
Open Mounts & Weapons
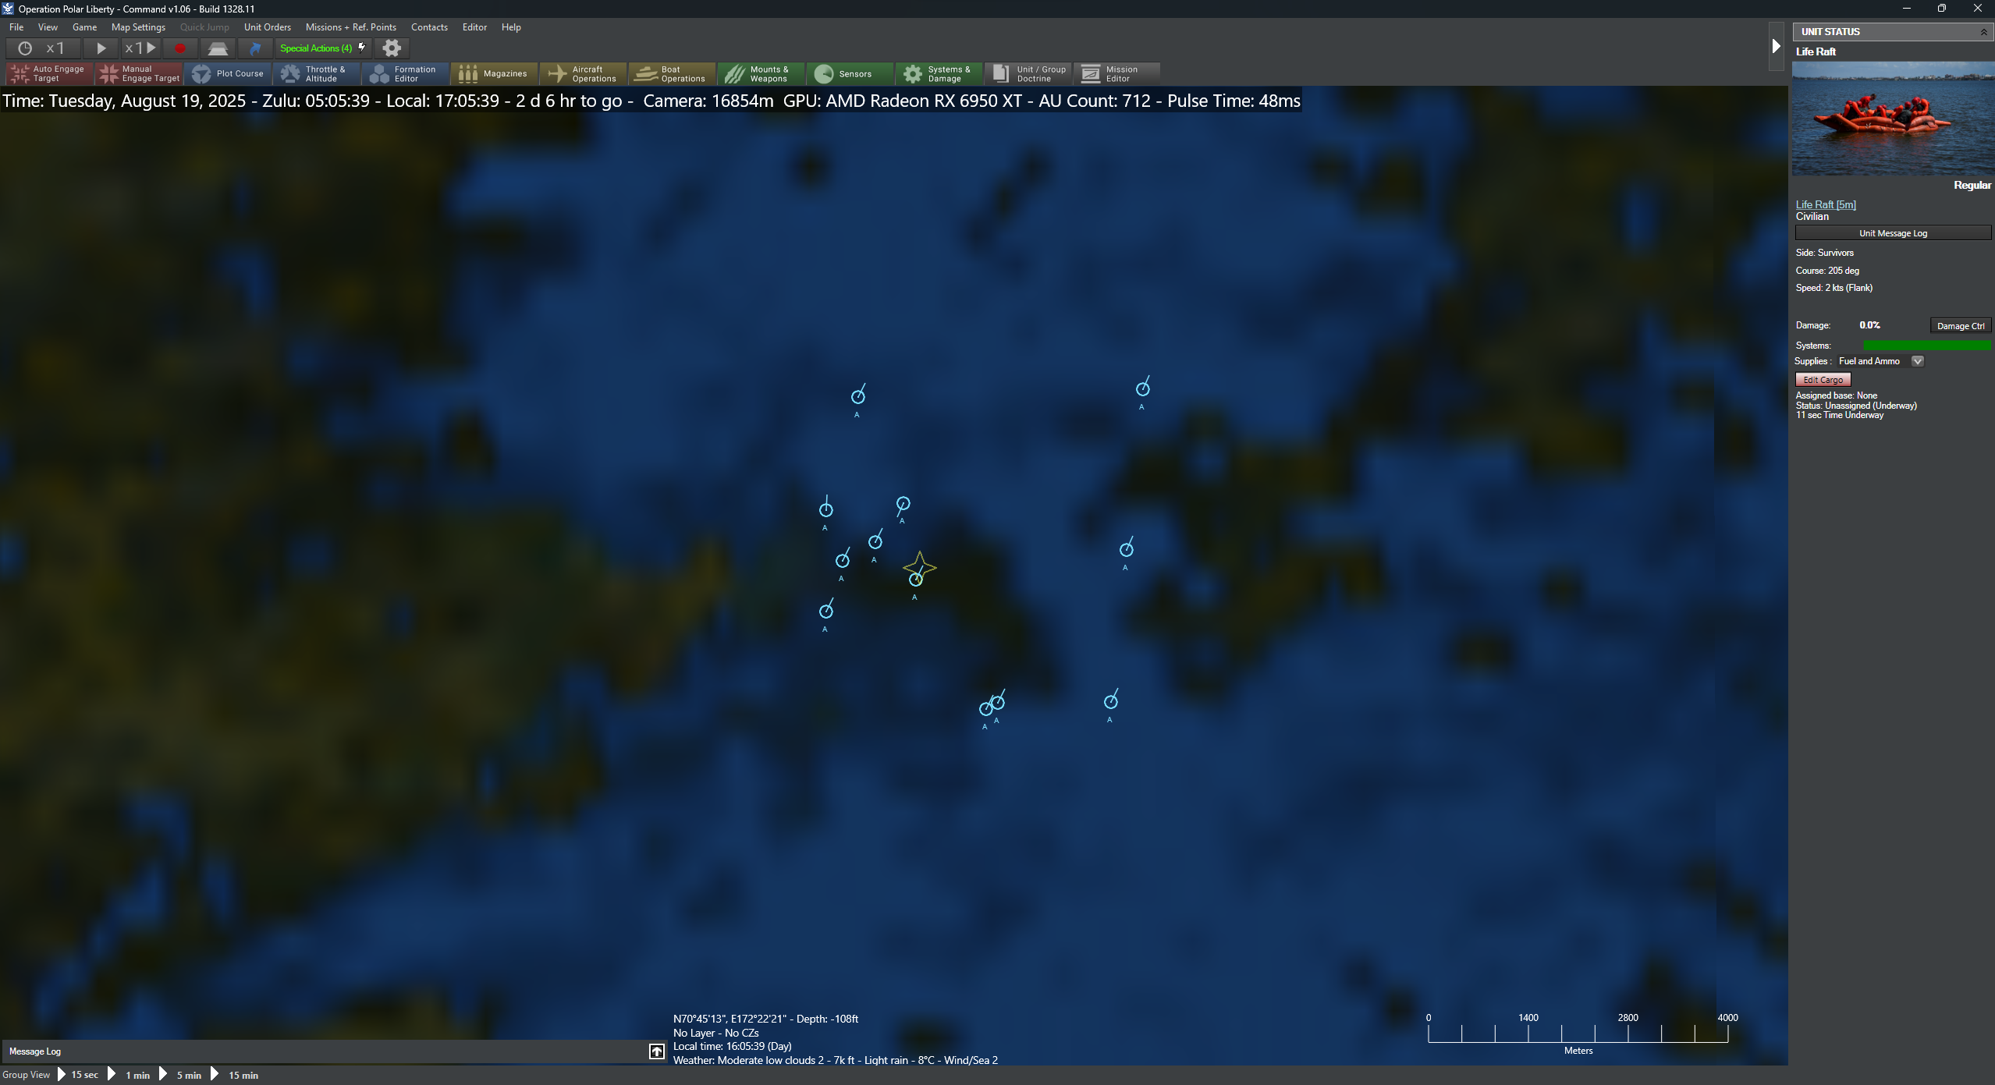[x=759, y=73]
